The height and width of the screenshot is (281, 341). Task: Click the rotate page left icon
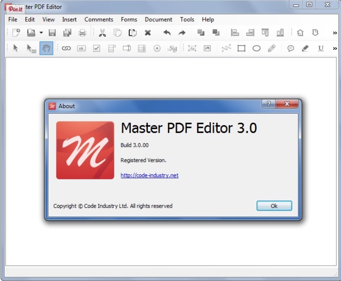(x=300, y=33)
